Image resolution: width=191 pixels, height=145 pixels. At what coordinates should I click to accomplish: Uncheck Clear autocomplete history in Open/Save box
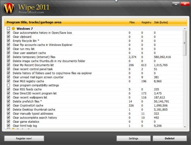point(8,33)
